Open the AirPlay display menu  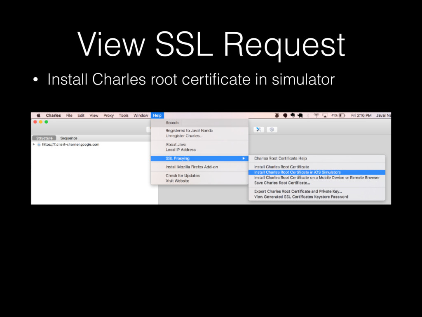(x=325, y=116)
